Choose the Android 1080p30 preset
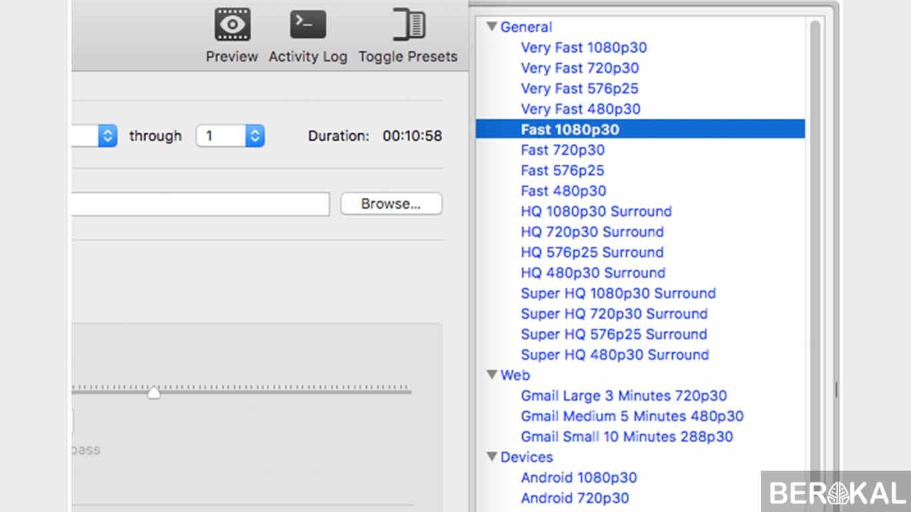 (579, 478)
